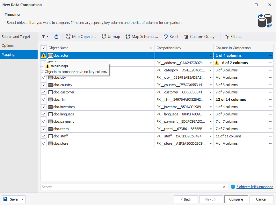Reset the mappings using the Reset button

tap(171, 37)
